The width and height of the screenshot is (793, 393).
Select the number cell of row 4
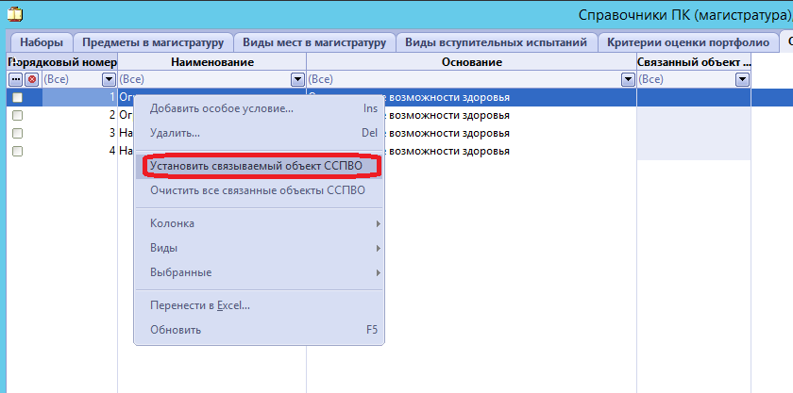79,151
